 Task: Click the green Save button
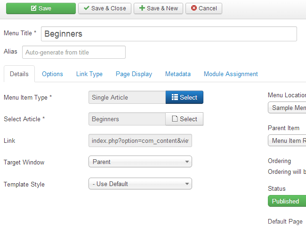click(40, 8)
